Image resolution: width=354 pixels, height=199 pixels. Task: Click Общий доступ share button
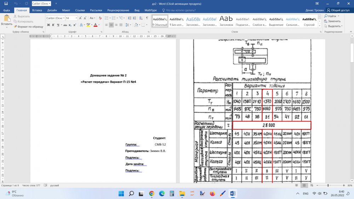click(x=338, y=10)
